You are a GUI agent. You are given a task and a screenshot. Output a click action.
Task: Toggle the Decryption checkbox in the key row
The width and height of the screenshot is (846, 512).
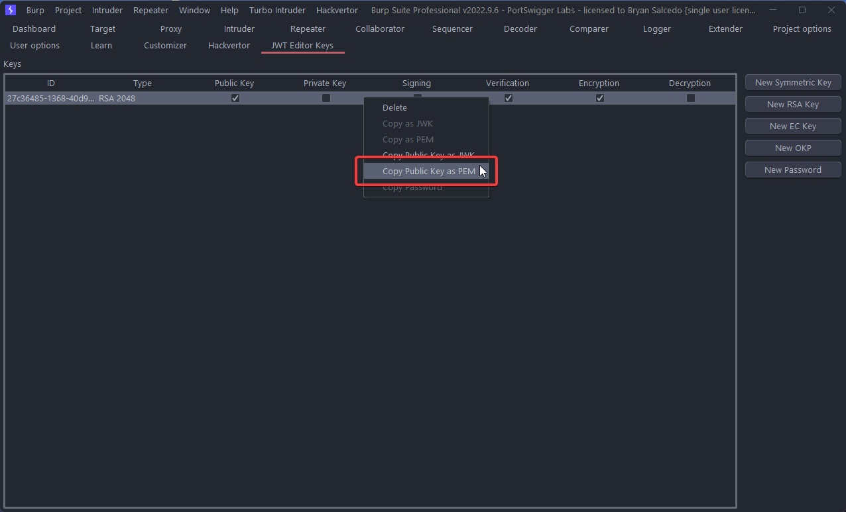(x=690, y=98)
